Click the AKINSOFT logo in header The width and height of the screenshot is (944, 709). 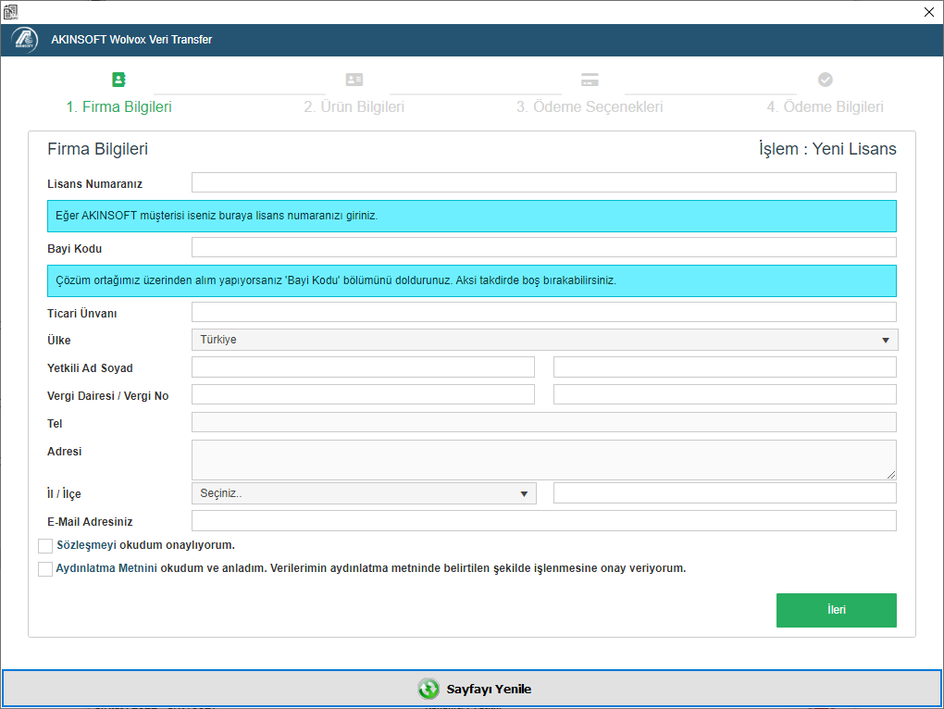25,40
